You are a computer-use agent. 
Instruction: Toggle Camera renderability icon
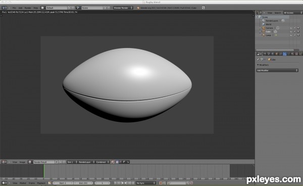pyautogui.click(x=298, y=28)
